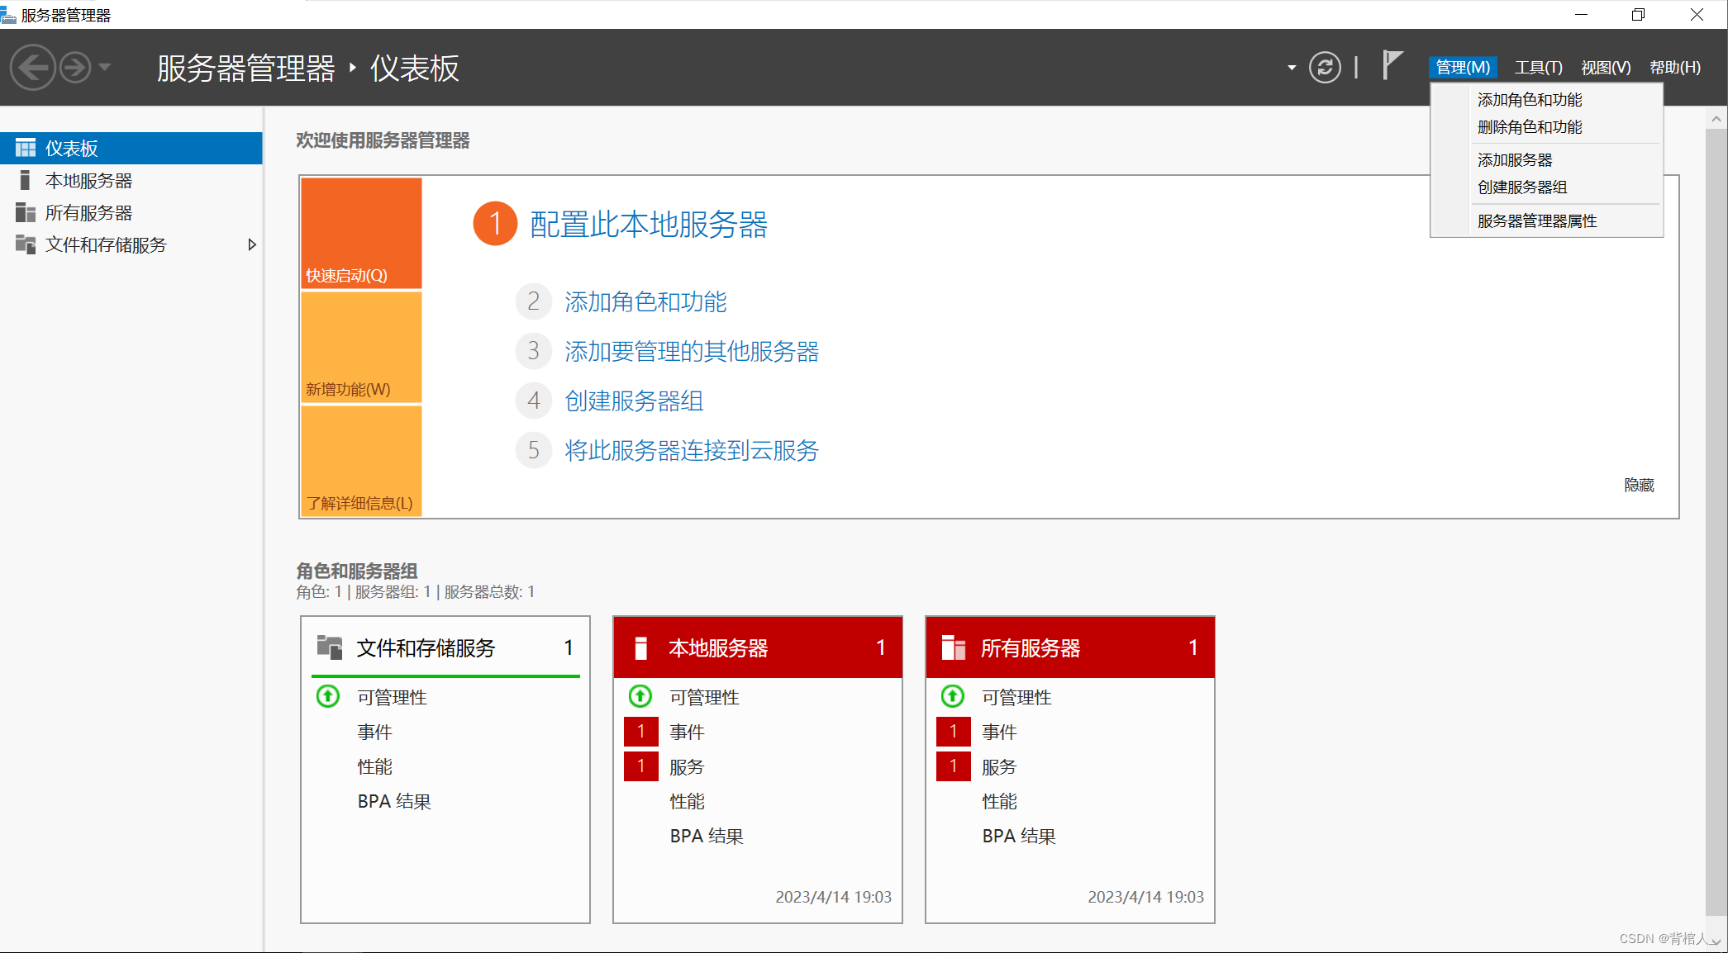Open the notifications flag icon

(1392, 65)
